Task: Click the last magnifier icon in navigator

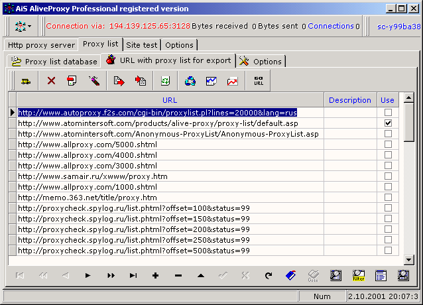Action: [x=403, y=275]
